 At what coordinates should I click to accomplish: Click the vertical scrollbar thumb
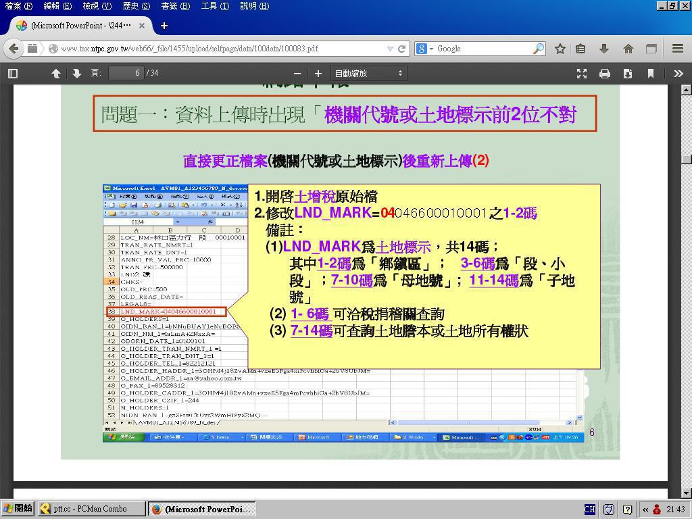click(686, 159)
